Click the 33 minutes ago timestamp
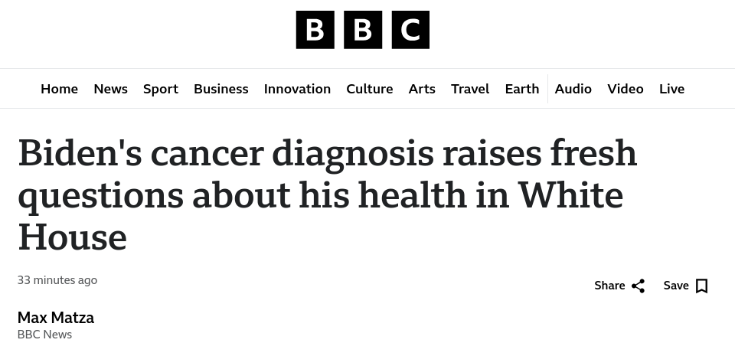The height and width of the screenshot is (343, 735). pyautogui.click(x=57, y=280)
